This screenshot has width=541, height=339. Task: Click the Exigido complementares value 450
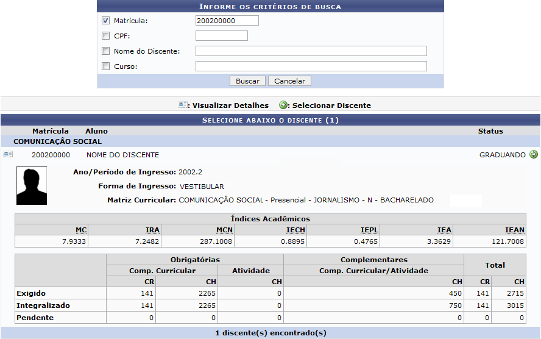(x=455, y=293)
